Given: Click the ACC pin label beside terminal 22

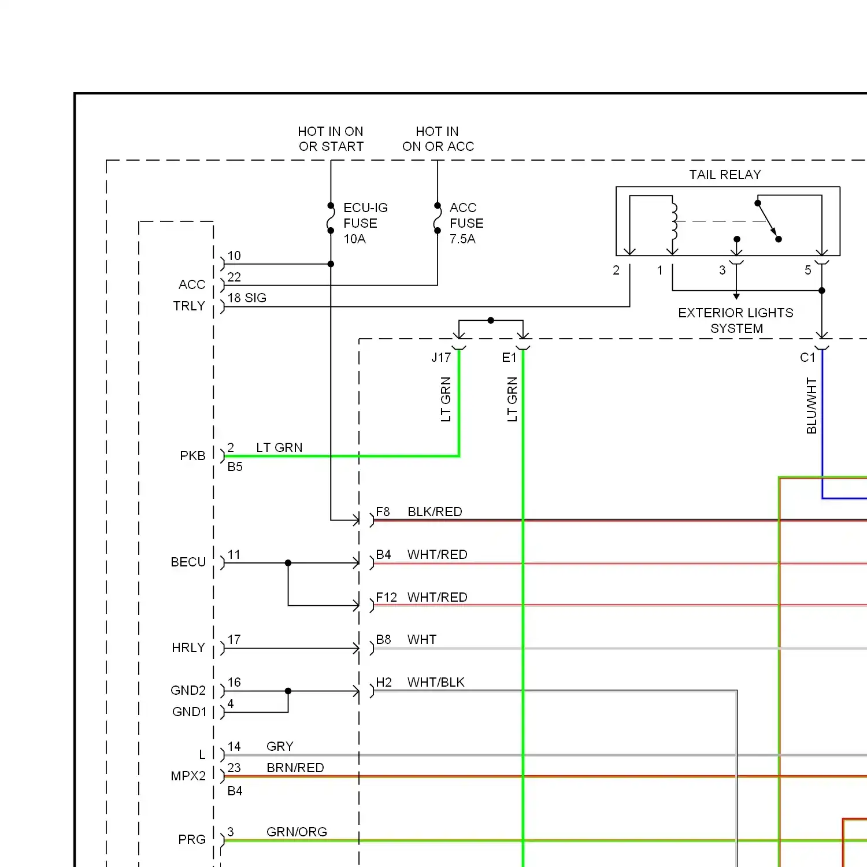Looking at the screenshot, I should pyautogui.click(x=192, y=285).
